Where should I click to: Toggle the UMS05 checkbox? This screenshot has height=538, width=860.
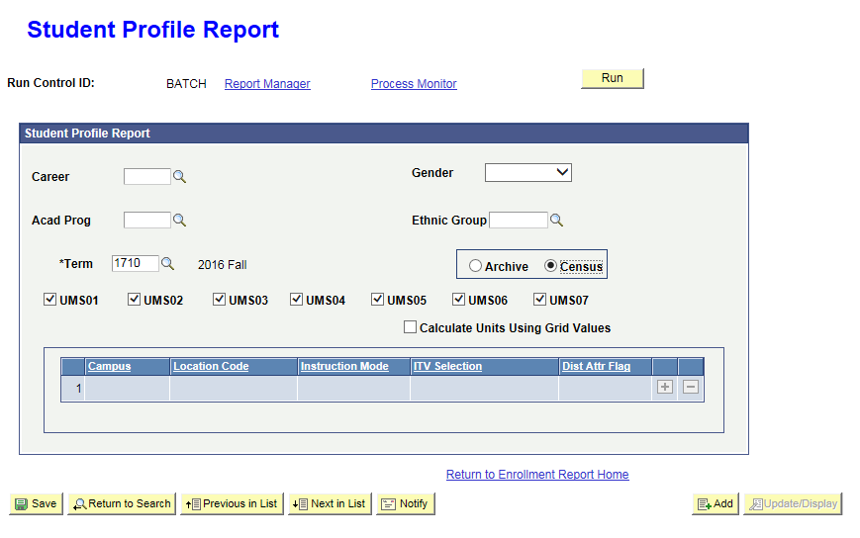click(x=377, y=299)
